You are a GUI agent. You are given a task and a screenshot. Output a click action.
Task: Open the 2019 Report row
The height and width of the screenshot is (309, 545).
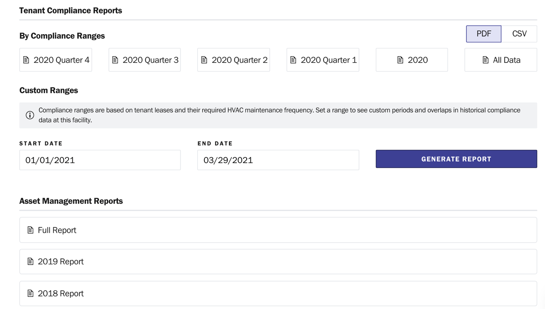click(x=278, y=261)
